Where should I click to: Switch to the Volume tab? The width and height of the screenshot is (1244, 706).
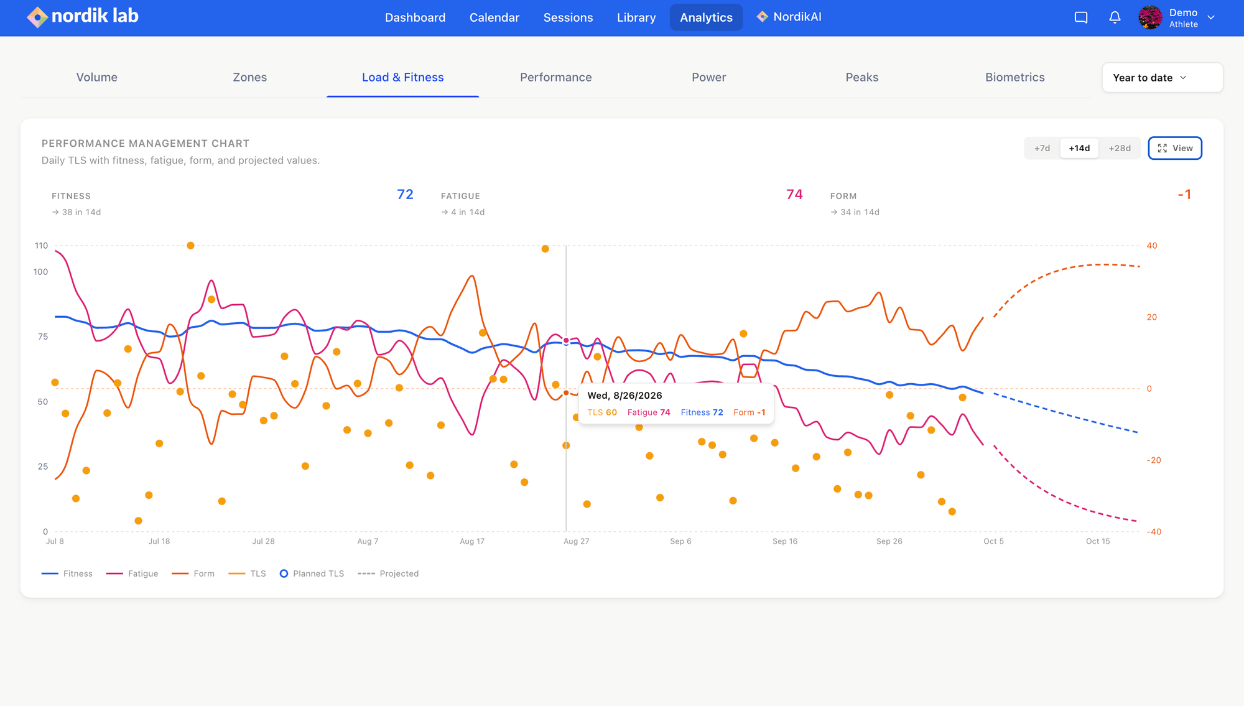[x=97, y=77]
